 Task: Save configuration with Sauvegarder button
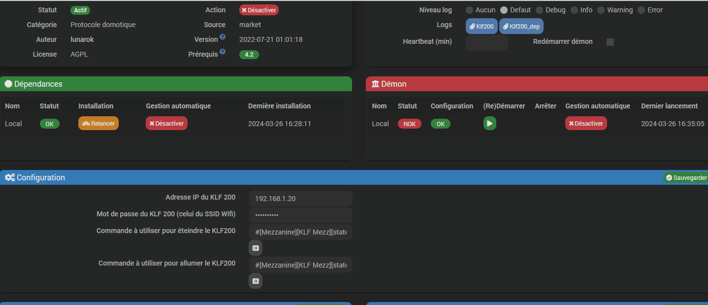click(686, 177)
